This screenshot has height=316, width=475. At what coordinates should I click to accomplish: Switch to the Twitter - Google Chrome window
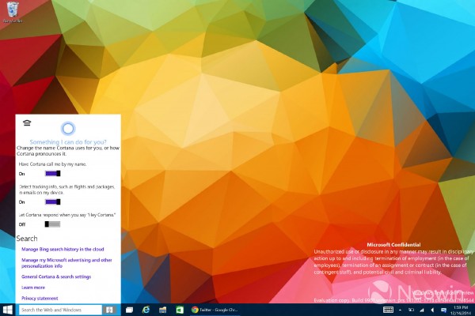215,310
